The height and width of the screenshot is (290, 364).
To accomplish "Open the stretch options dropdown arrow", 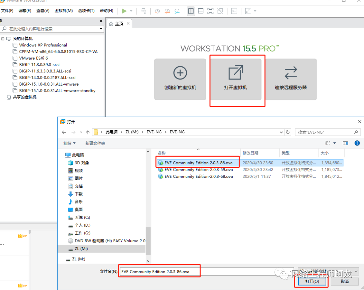I will point(255,11).
